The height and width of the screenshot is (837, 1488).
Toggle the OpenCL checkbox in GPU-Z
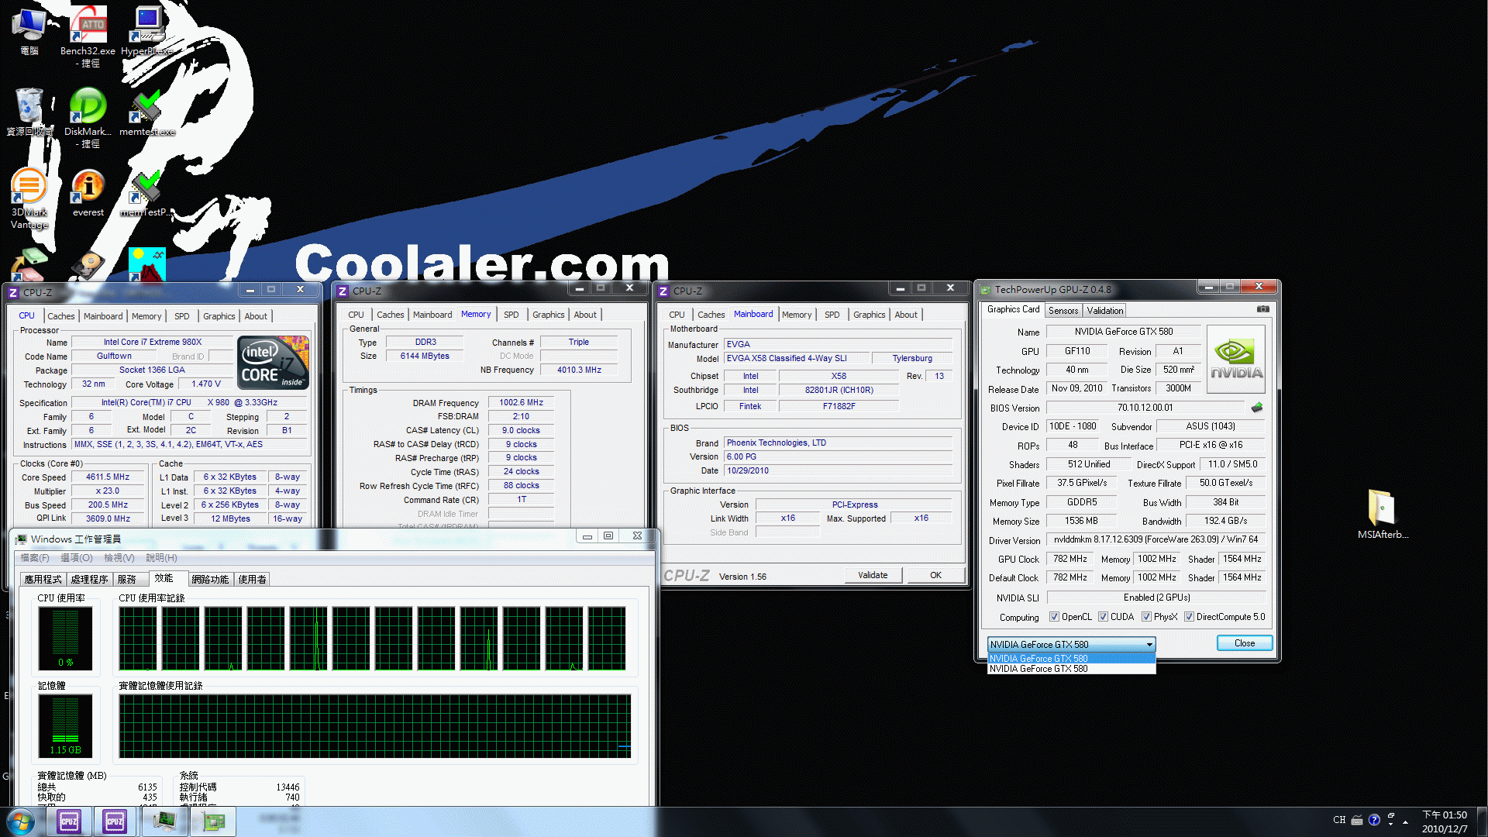coord(1054,617)
